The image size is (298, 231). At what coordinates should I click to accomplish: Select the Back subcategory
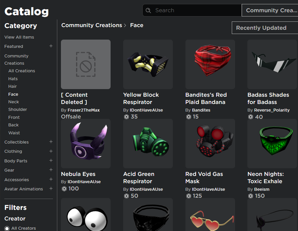pyautogui.click(x=14, y=125)
